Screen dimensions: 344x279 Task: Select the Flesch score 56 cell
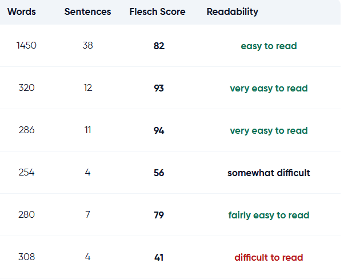tap(159, 173)
